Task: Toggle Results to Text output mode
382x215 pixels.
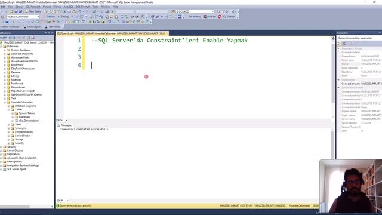Action: coord(107,17)
